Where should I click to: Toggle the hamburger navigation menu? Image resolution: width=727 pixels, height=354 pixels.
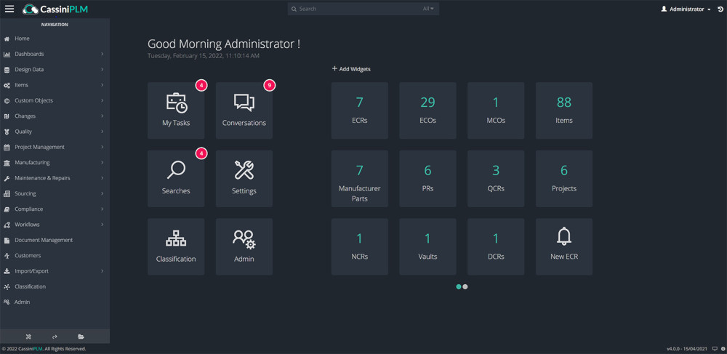[9, 9]
